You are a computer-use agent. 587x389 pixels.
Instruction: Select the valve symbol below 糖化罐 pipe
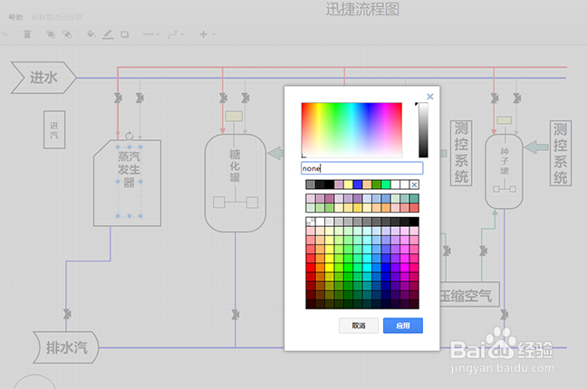coord(236,314)
